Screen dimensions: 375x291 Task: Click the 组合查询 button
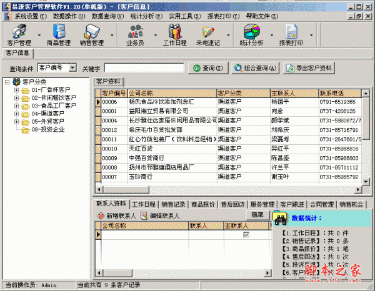(256, 68)
